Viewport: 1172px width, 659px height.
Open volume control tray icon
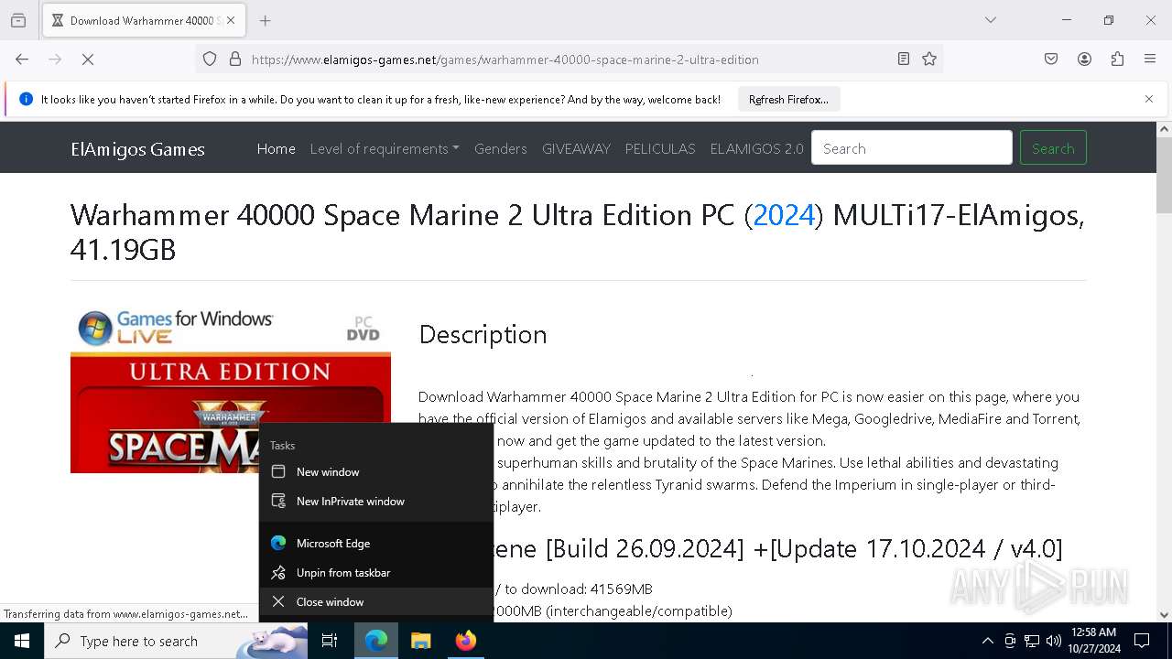pos(1054,641)
